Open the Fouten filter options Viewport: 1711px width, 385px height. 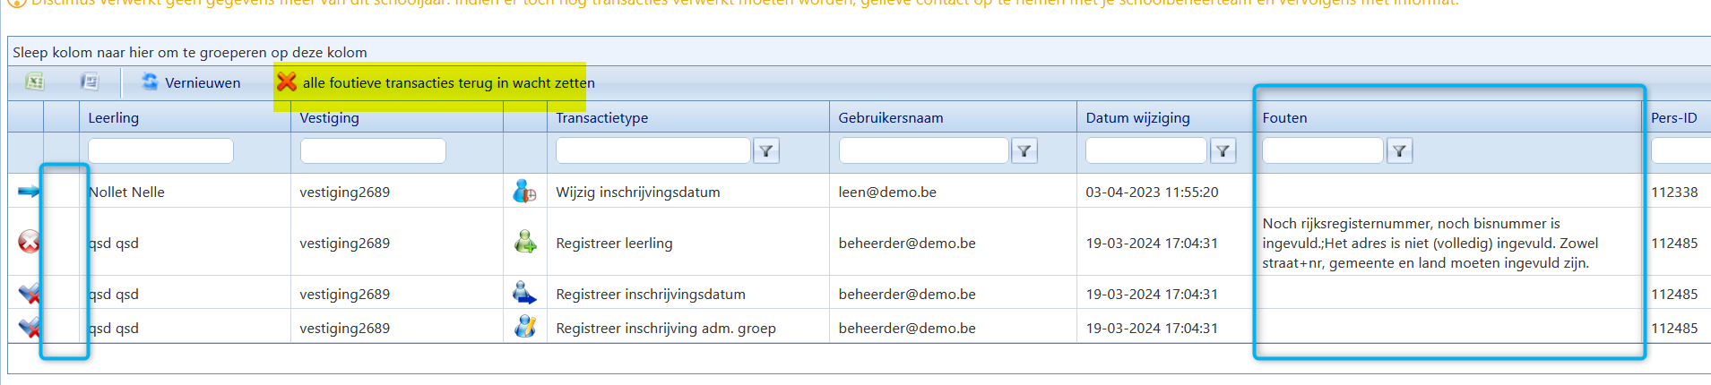click(x=1399, y=151)
